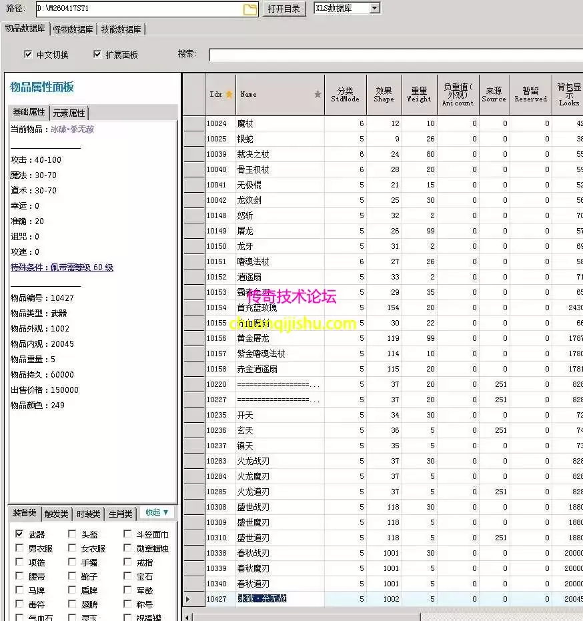Switch to the 技能数据库 tab
Screen dimensions: 583x621
(x=121, y=29)
